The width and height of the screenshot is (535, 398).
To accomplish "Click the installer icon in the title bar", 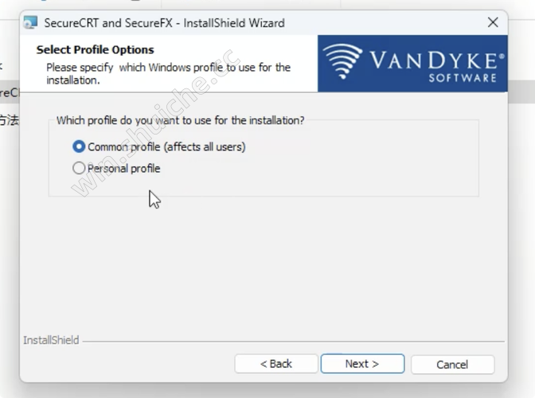I will [x=30, y=22].
